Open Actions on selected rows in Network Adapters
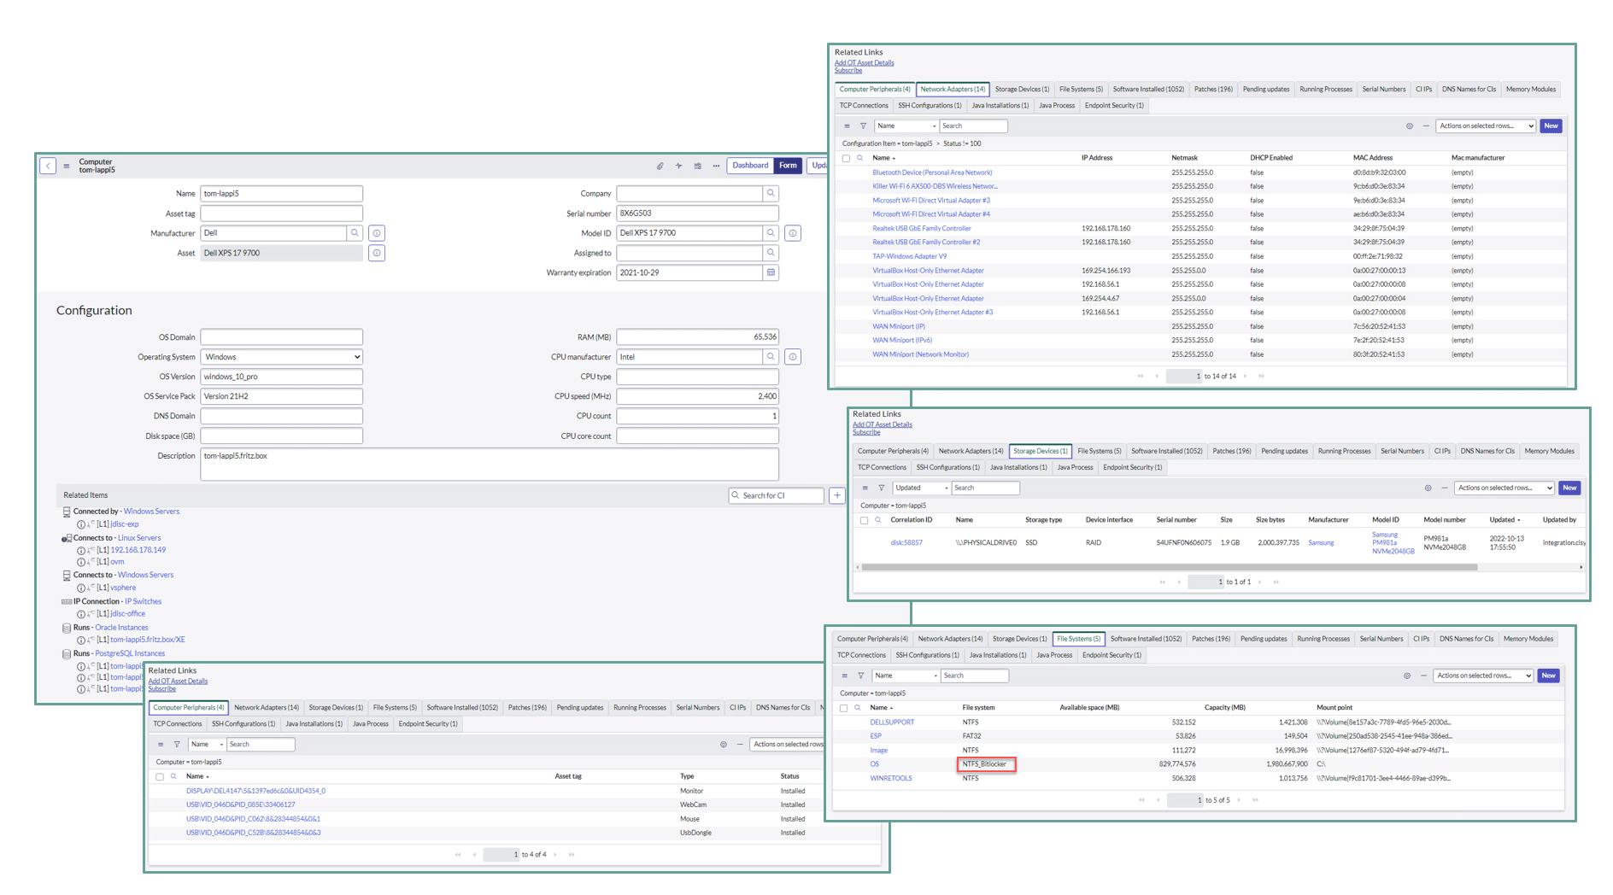 1487,126
